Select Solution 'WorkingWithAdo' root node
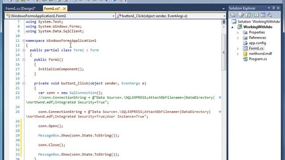This screenshot has width=285, height=160. click(256, 22)
